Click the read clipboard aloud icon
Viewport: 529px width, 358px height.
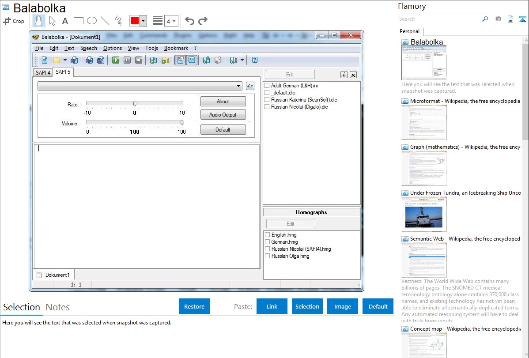tap(154, 60)
